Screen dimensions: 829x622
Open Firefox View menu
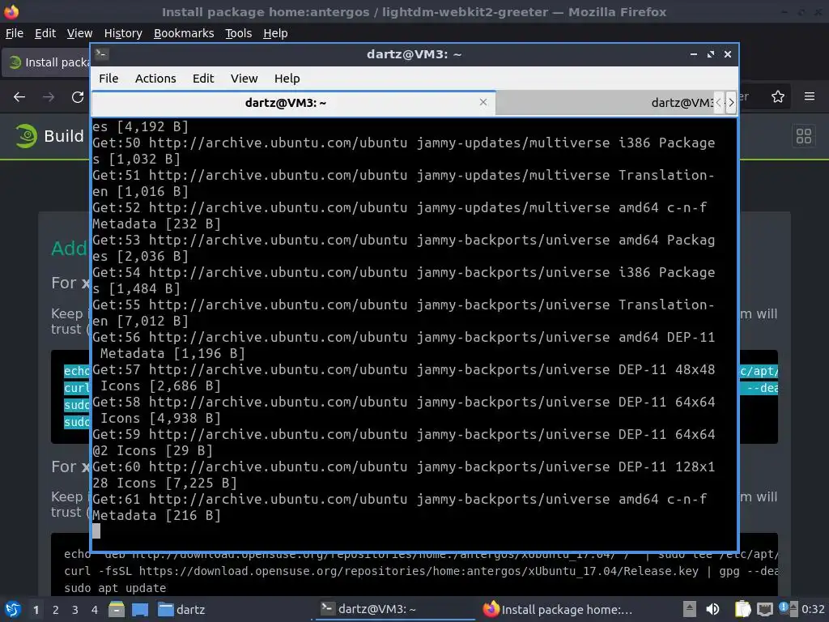point(79,33)
